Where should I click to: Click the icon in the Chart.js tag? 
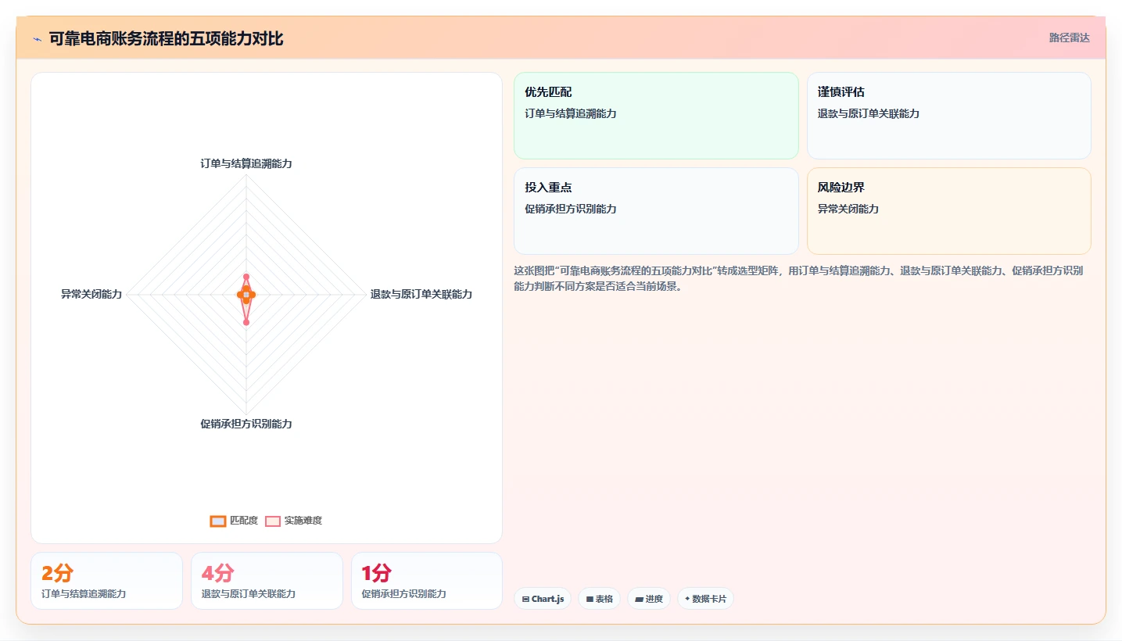(x=525, y=600)
